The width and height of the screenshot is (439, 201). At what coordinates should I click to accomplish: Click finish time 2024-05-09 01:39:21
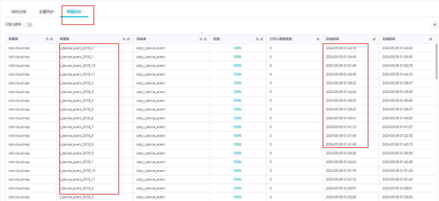tap(397, 188)
